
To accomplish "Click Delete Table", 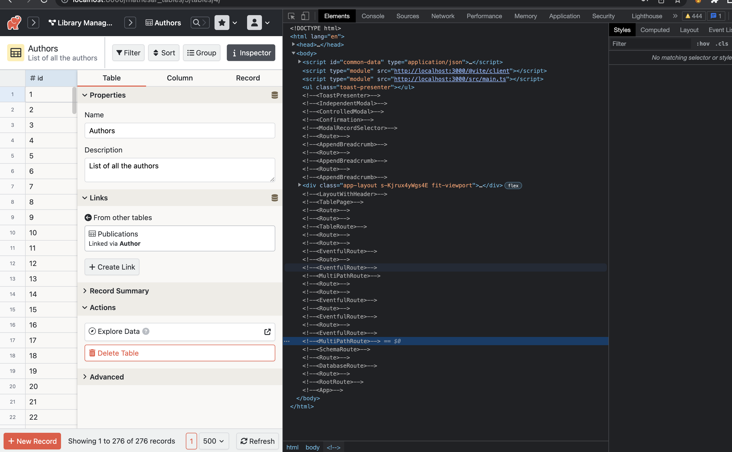I will coord(118,353).
